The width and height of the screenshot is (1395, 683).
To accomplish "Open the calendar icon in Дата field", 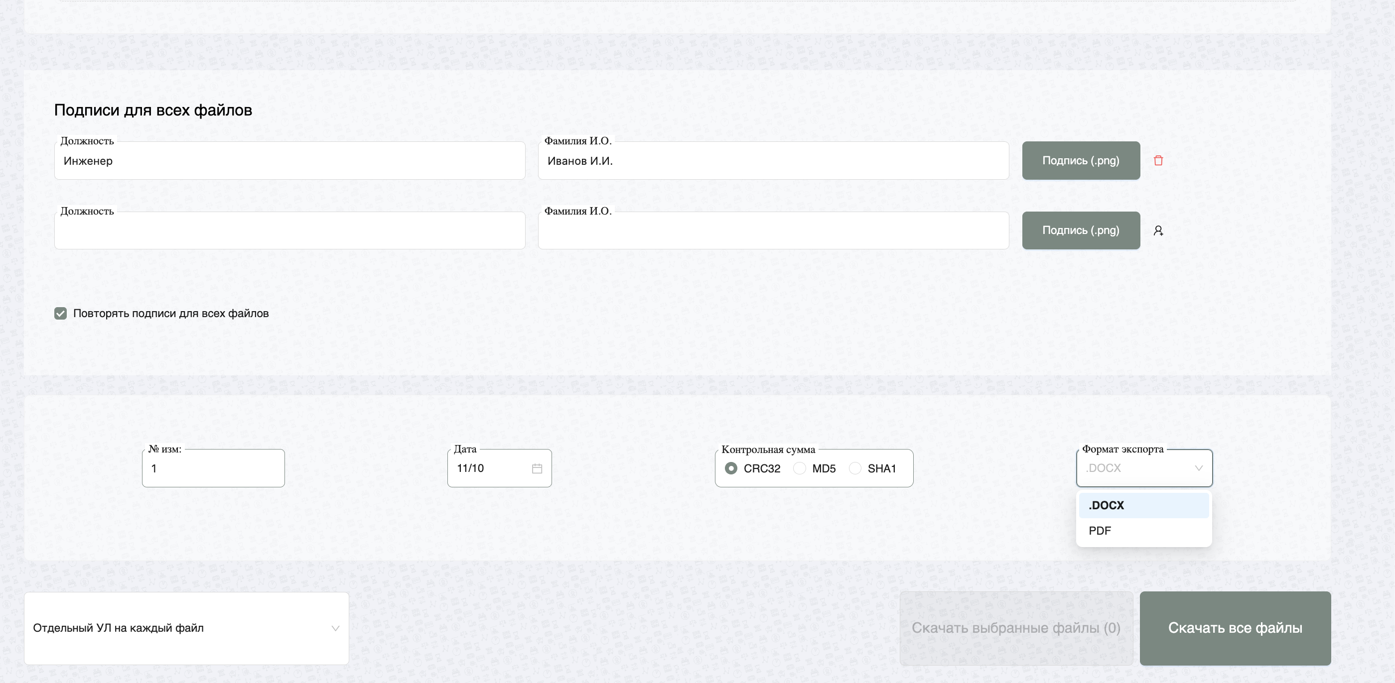I will click(x=537, y=468).
